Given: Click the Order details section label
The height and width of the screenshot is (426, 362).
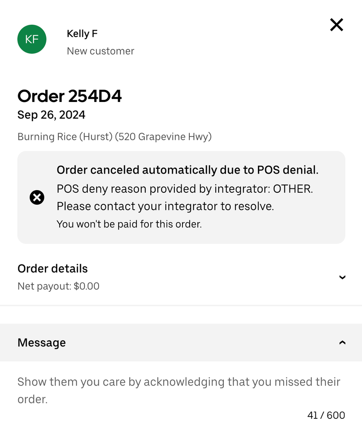Looking at the screenshot, I should pyautogui.click(x=52, y=269).
